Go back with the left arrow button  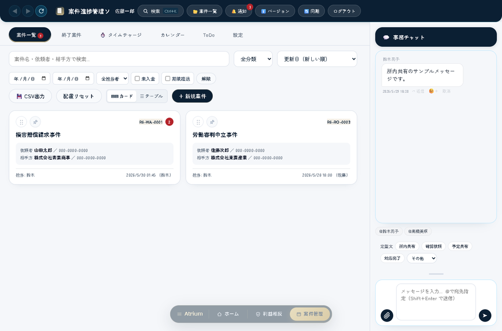15,11
